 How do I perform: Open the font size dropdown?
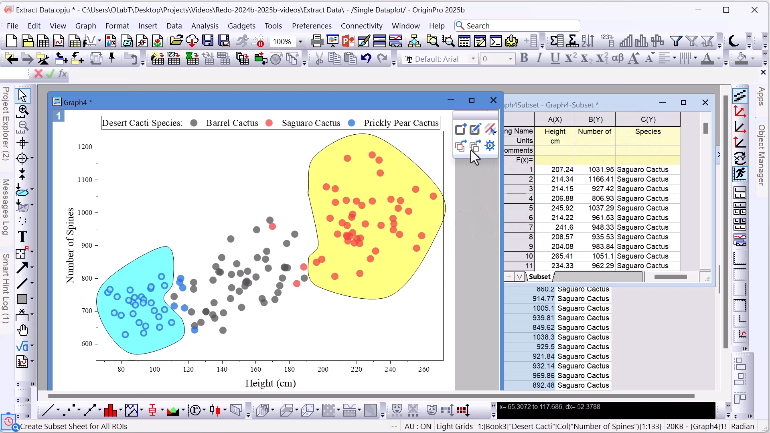click(510, 59)
